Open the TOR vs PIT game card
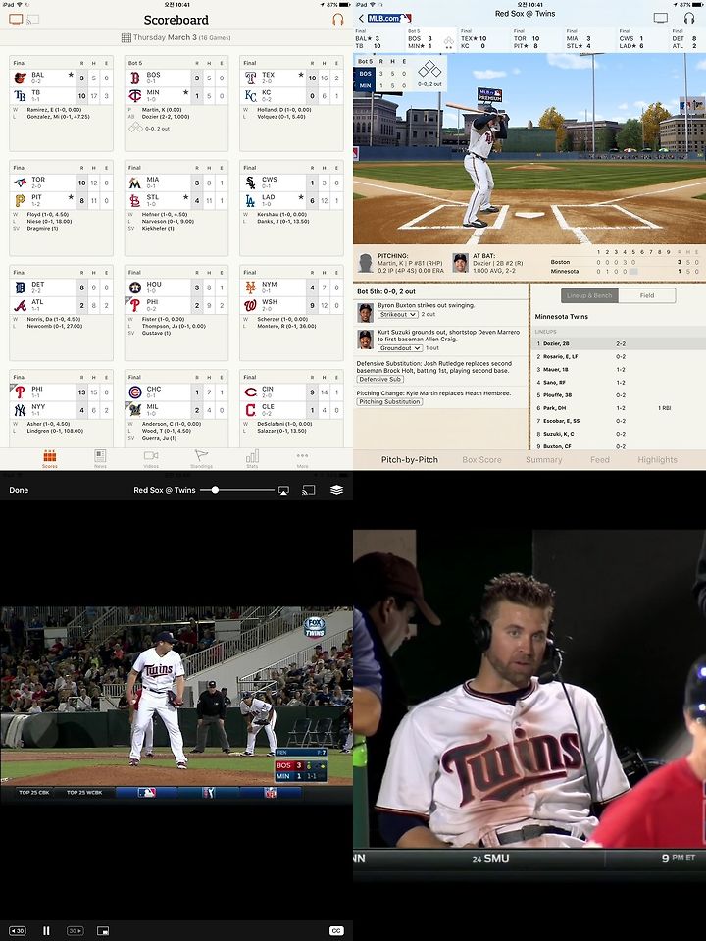Screen dimensions: 706x941 [x=61, y=208]
